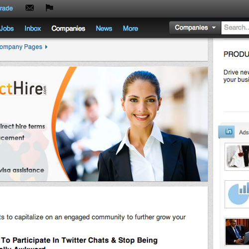Click the pie chart ad icon
The width and height of the screenshot is (249, 249).
(x=238, y=194)
